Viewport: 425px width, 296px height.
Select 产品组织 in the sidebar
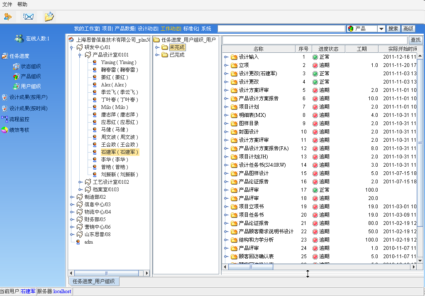[31, 76]
